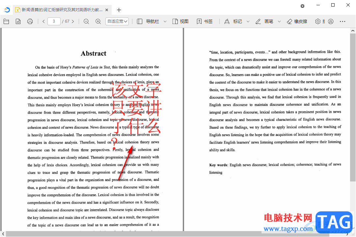Click the page number input field
The image size is (356, 237).
click(54, 21)
